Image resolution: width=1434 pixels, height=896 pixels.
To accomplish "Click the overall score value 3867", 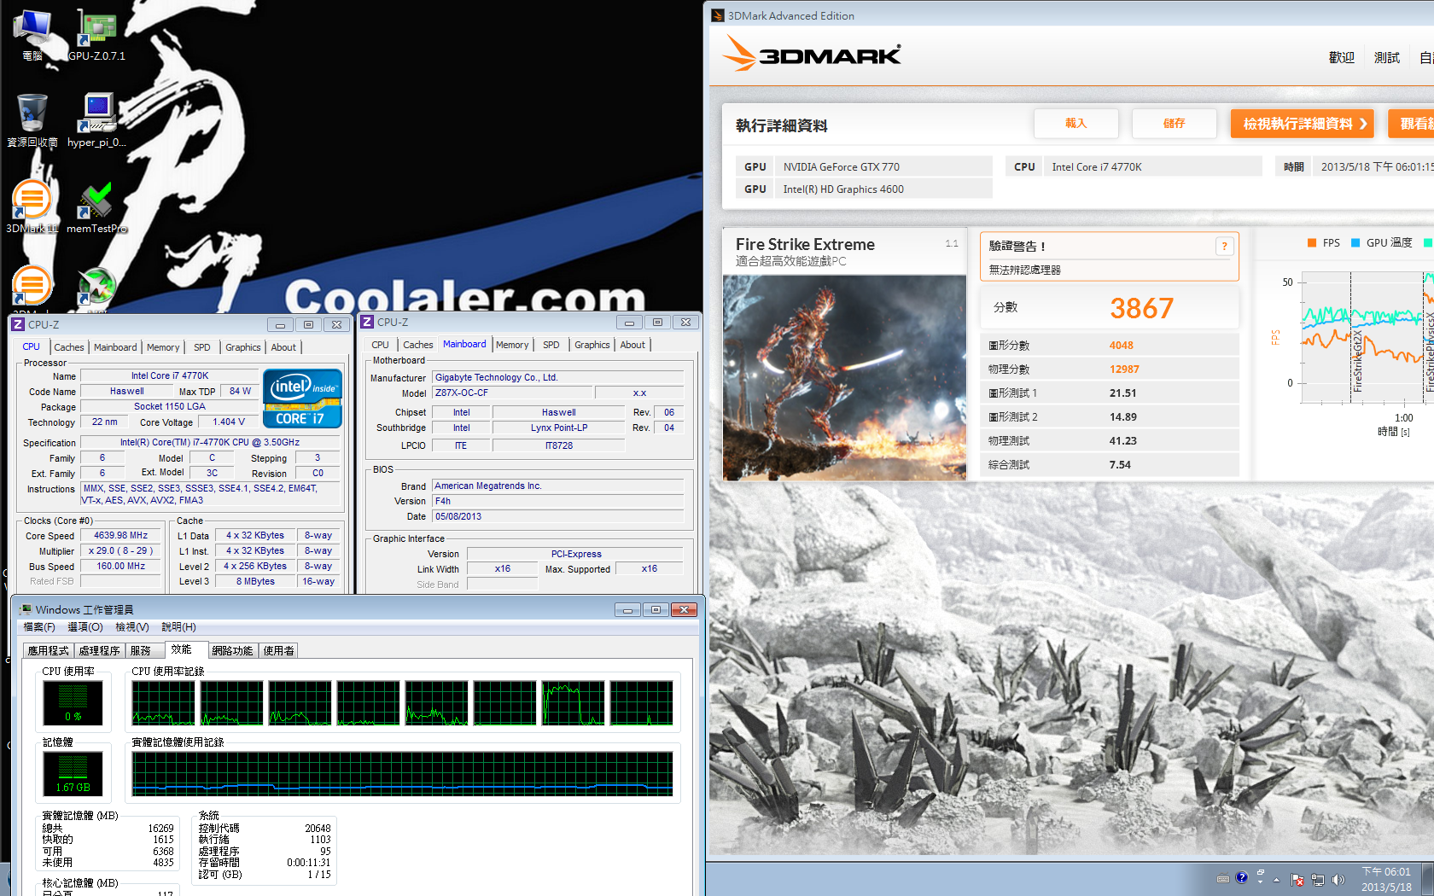I will click(1142, 308).
